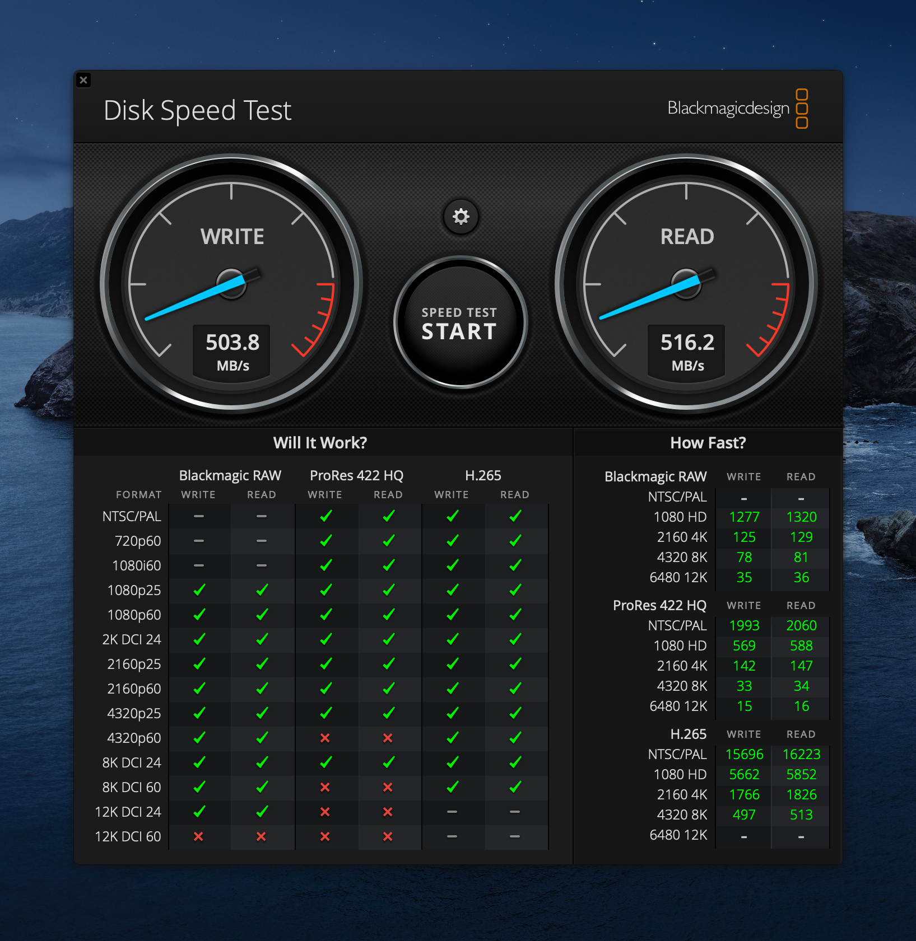Select the 1766 H.265 2160 4K write value
Viewport: 916px width, 941px height.
tap(744, 794)
